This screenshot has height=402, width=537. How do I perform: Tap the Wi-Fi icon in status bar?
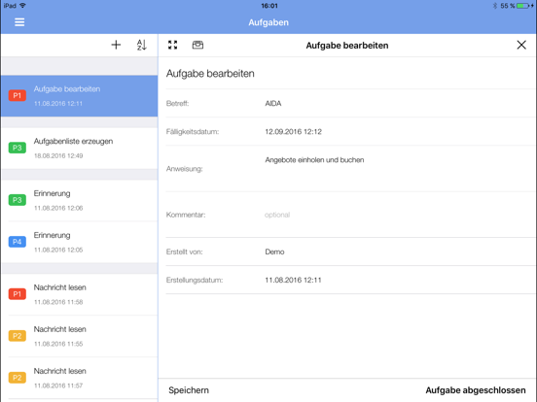coord(22,6)
